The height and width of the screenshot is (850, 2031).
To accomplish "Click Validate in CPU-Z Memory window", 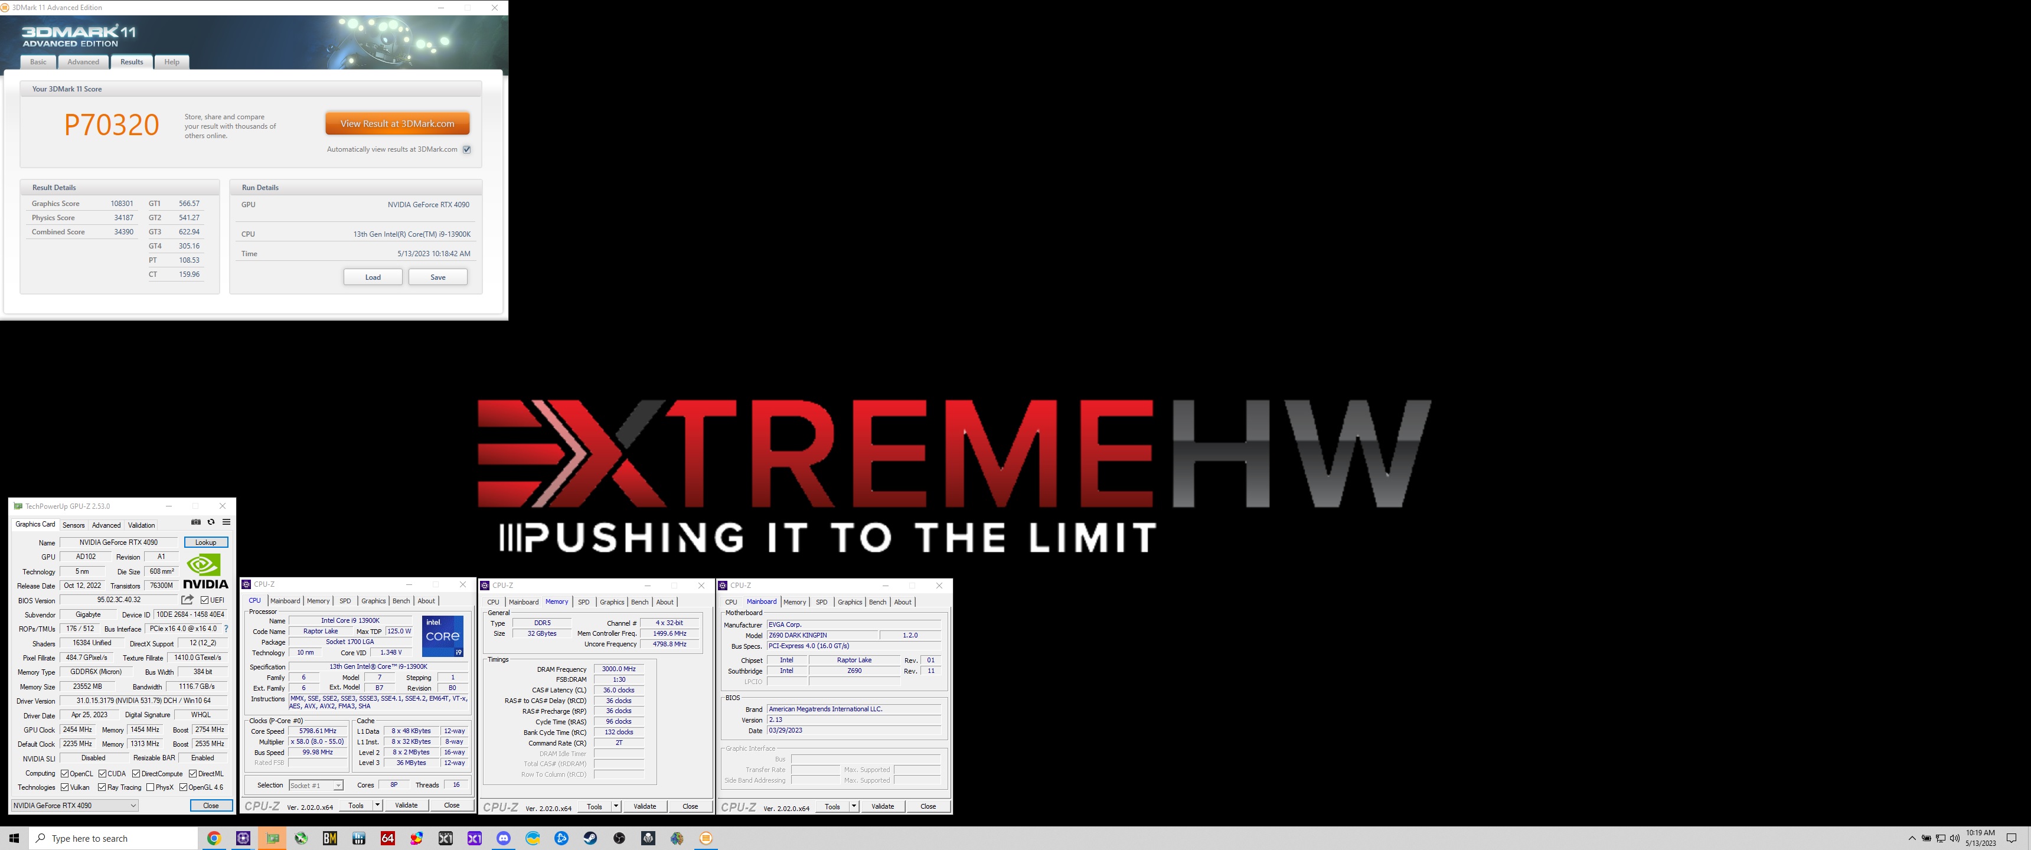I will [645, 806].
